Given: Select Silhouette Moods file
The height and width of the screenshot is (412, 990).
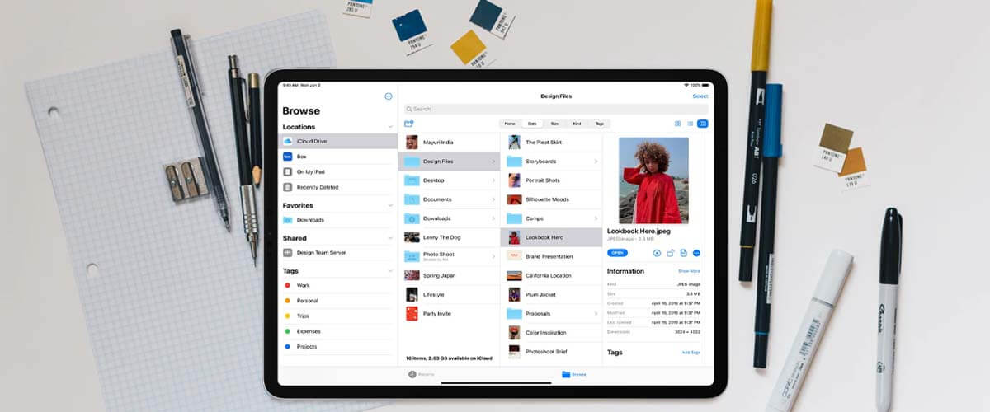Looking at the screenshot, I should click(551, 199).
